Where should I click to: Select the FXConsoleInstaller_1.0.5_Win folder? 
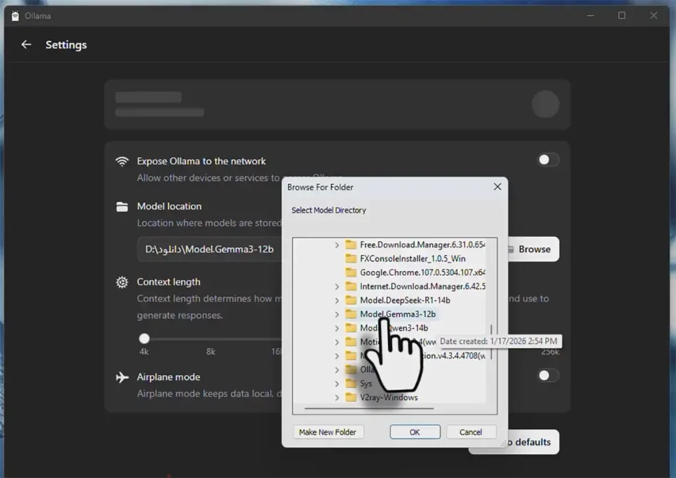point(413,259)
